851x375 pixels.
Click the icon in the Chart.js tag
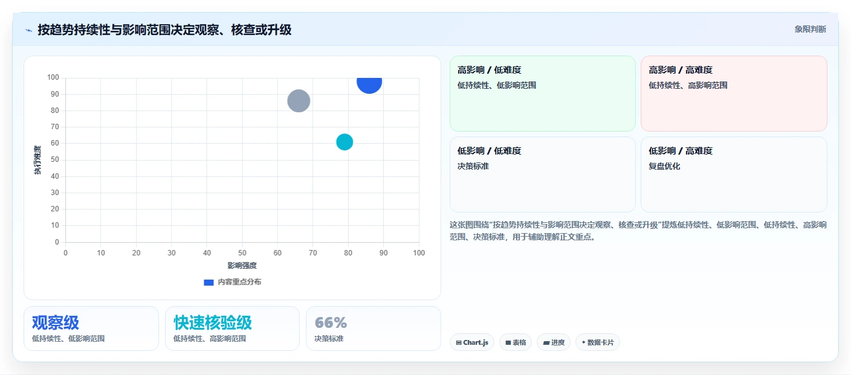click(459, 342)
